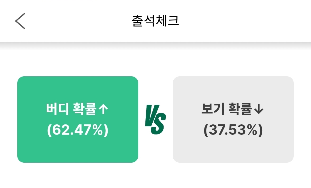
Task: Vote for 보기 확률↓ in gray box
Action: [x=233, y=119]
